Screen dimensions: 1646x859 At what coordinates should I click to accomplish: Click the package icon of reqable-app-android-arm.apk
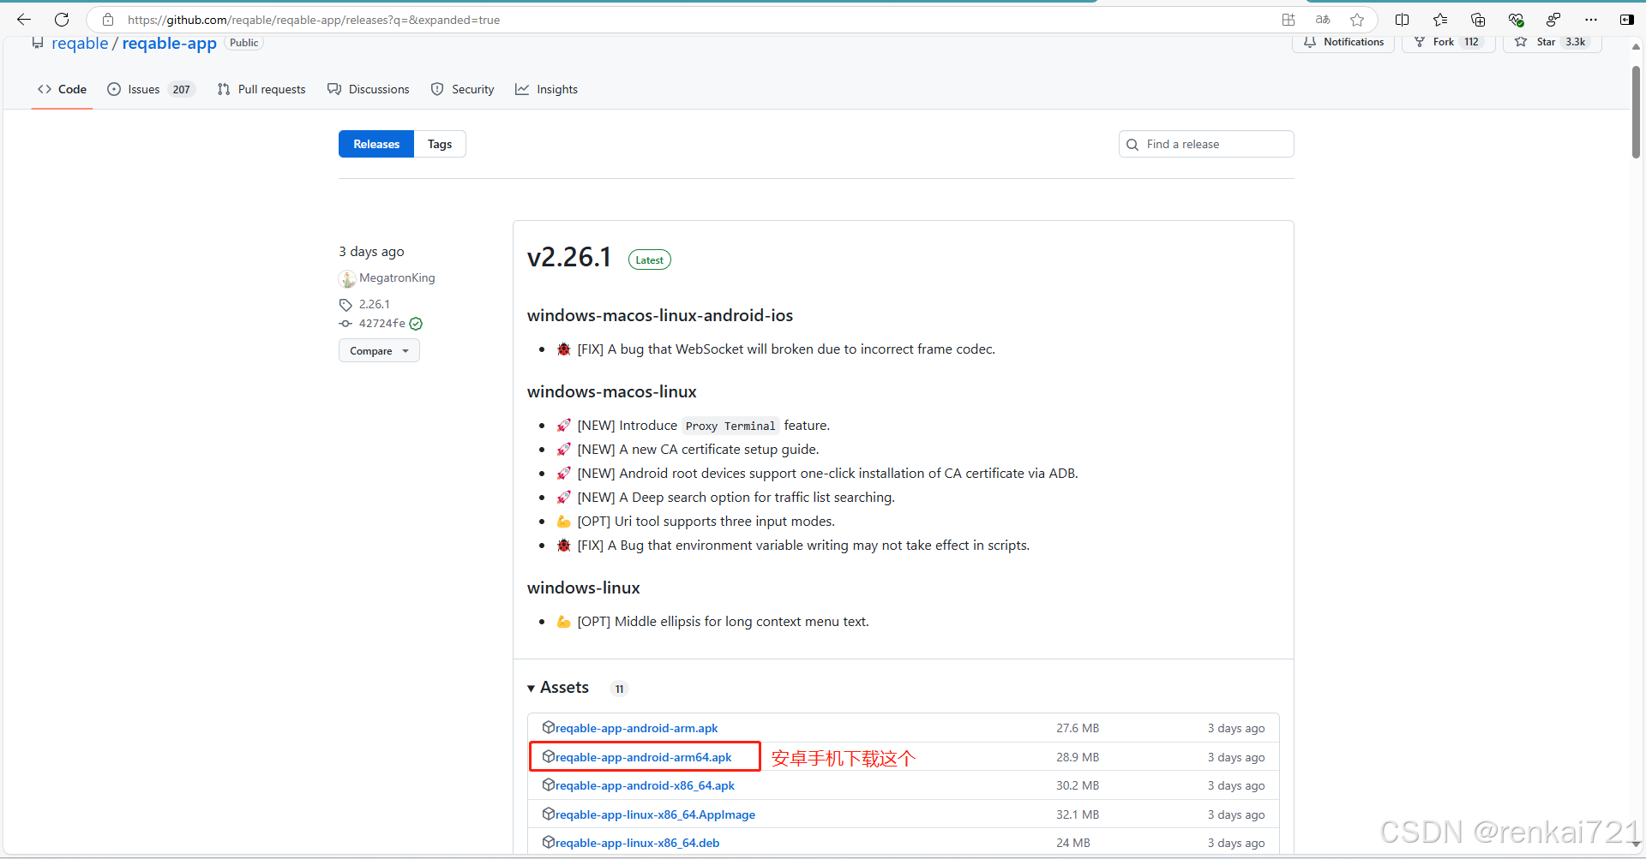pyautogui.click(x=549, y=727)
